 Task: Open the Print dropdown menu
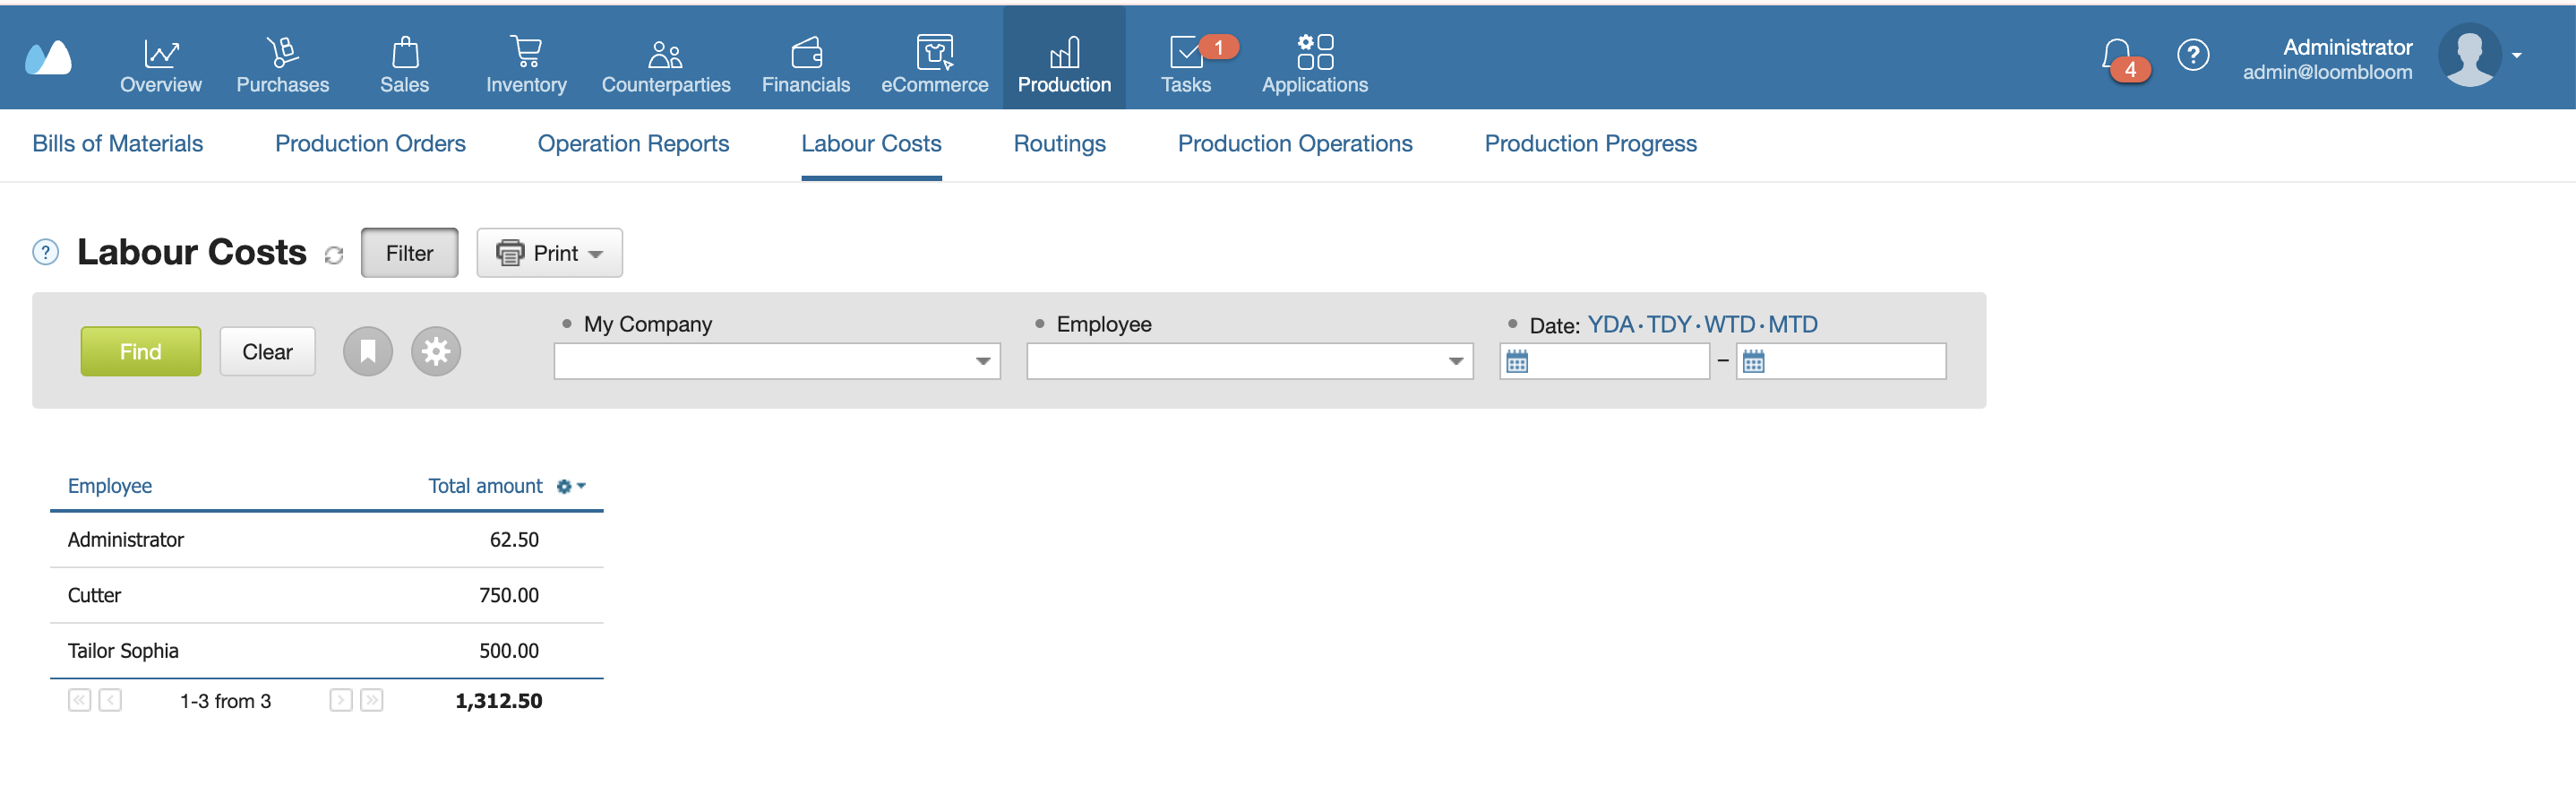click(549, 254)
